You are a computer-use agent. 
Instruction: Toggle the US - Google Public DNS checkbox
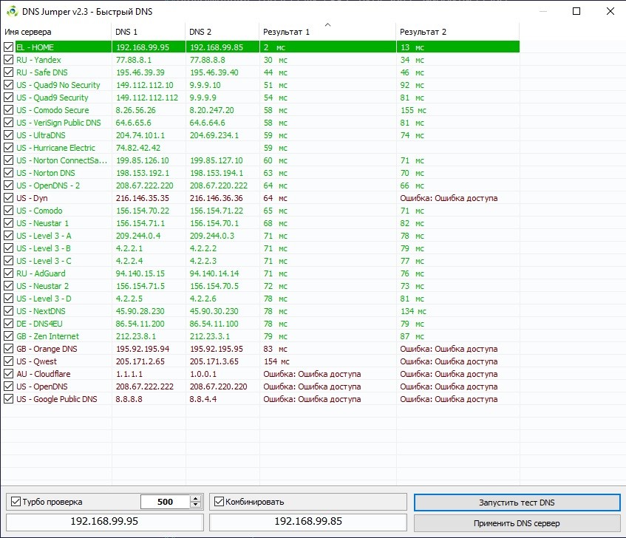click(8, 399)
